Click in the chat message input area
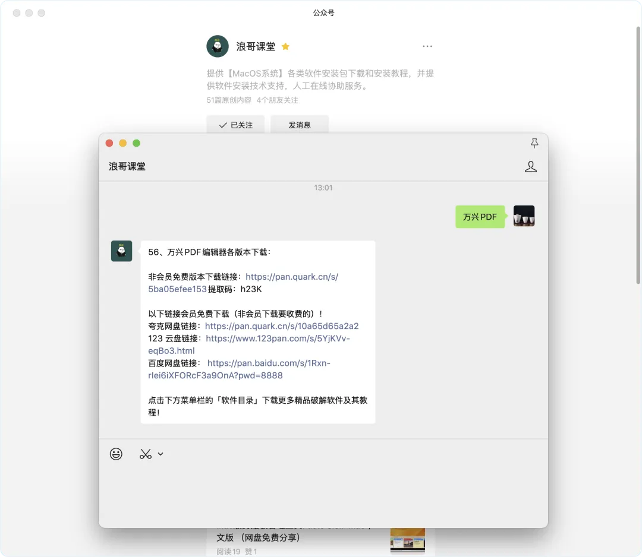This screenshot has width=642, height=557. click(323, 495)
